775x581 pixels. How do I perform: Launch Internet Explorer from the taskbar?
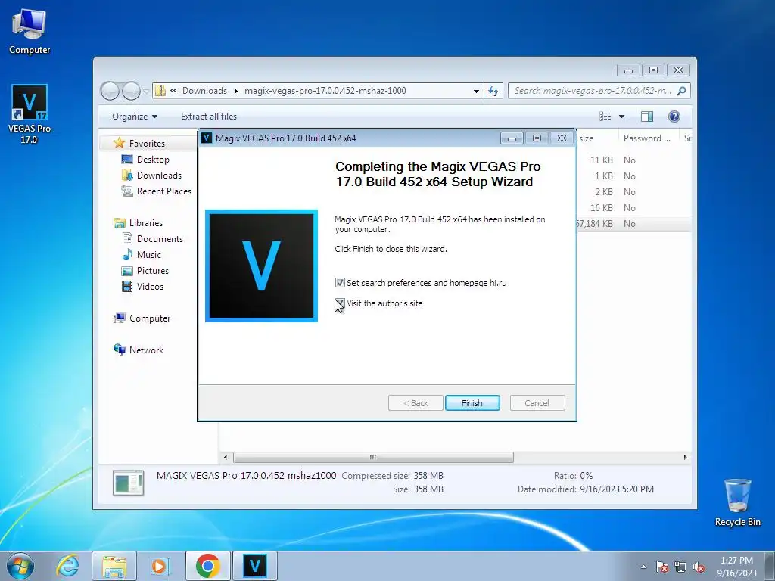[x=67, y=566]
